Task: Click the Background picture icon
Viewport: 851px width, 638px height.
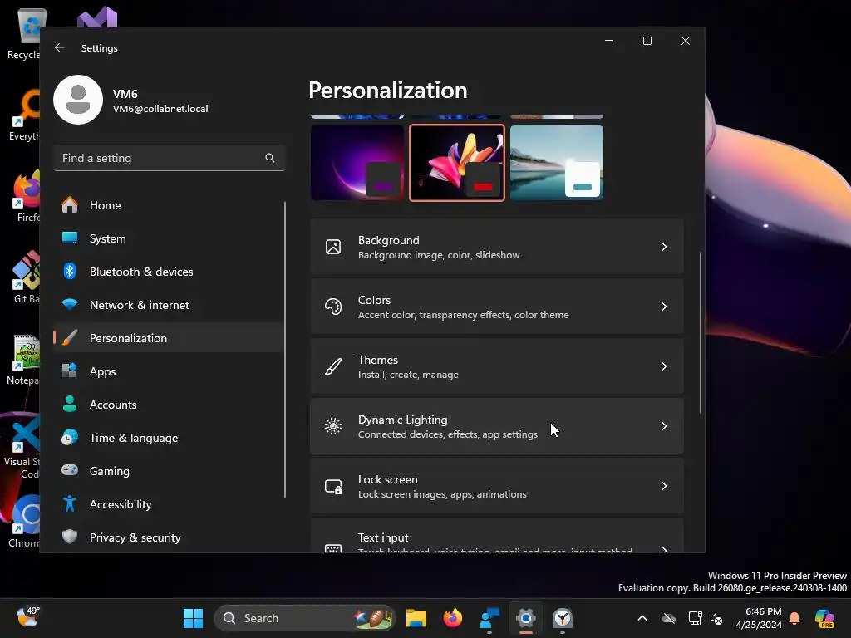Action: (333, 247)
